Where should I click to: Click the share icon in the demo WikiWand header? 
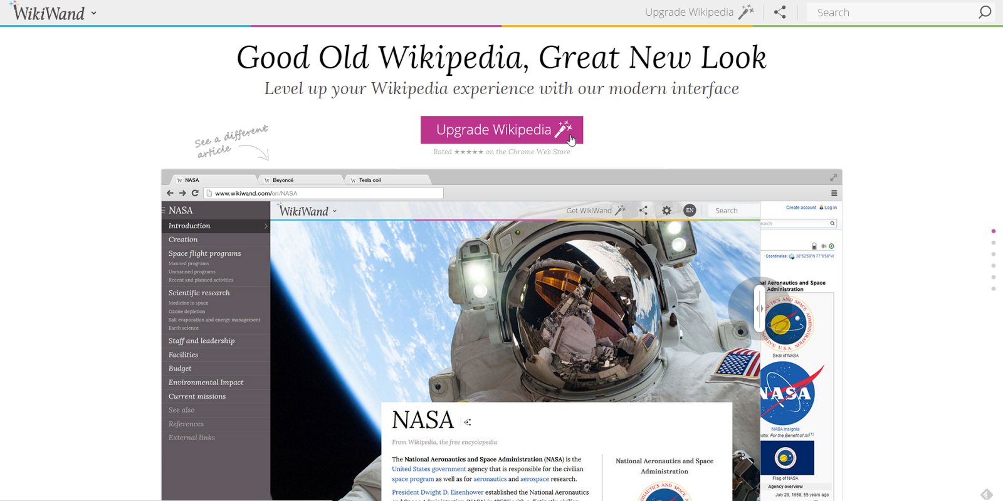[643, 211]
